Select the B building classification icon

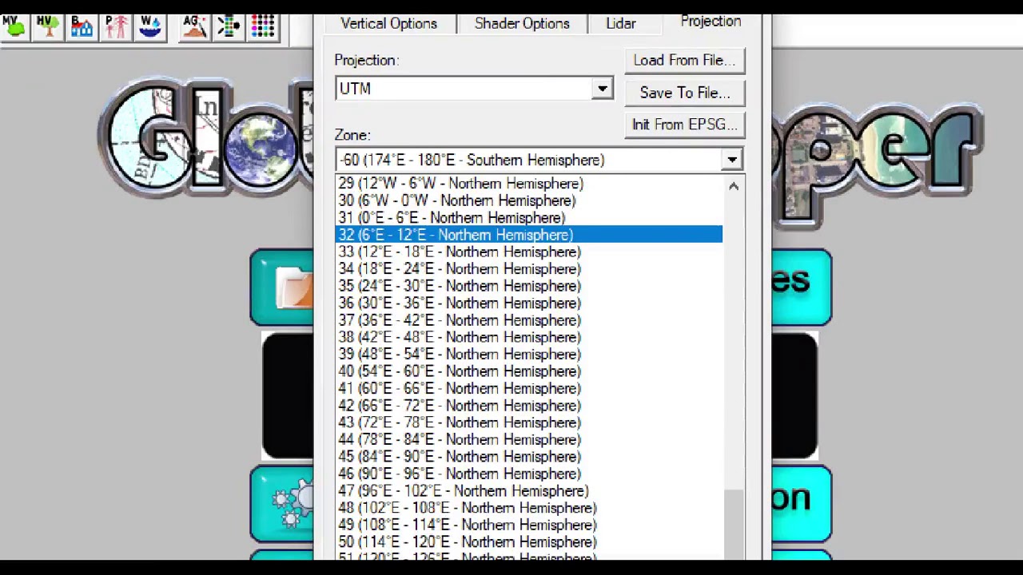click(82, 27)
